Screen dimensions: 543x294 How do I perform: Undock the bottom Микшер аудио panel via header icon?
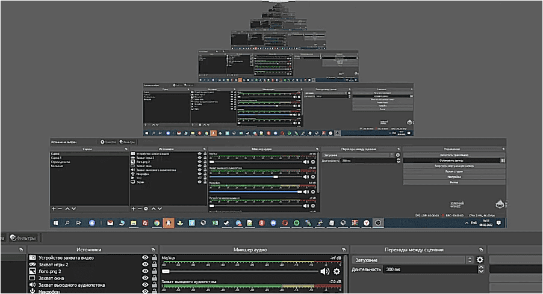[343, 249]
